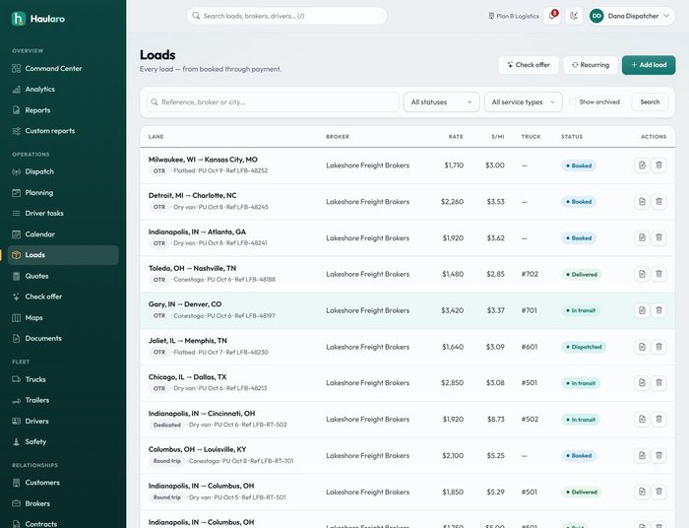Open Drivers under Fleet
689x528 pixels.
tap(63, 422)
